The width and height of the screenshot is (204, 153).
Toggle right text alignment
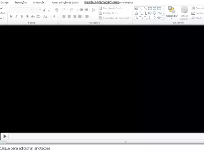tap(75, 16)
